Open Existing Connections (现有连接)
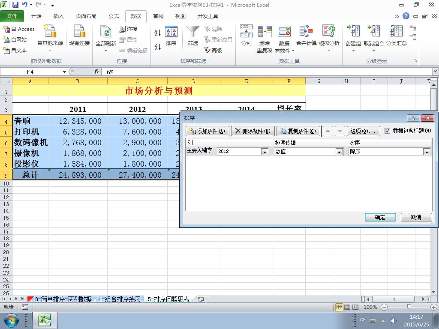Image resolution: width=439 pixels, height=329 pixels. (x=79, y=35)
